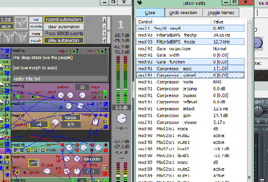Click the mod 77 notes knob

pos(55,122)
